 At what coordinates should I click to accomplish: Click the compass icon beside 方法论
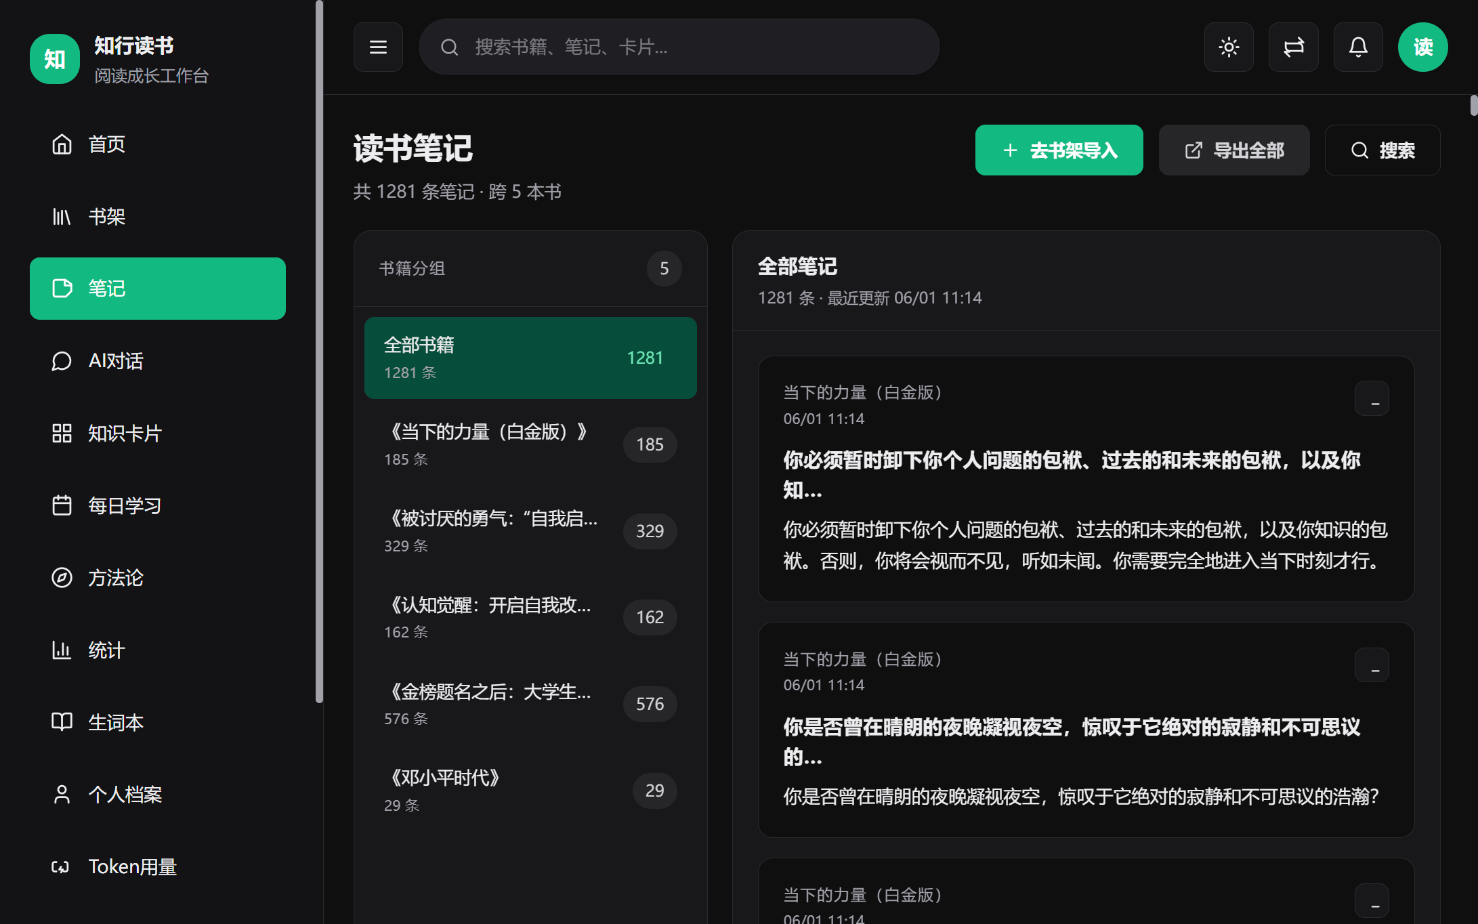(62, 578)
